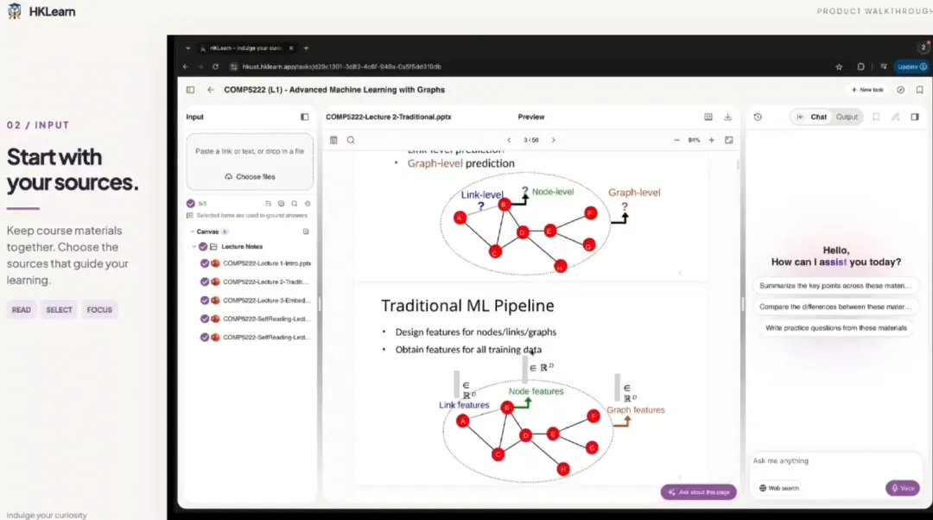Click the sort icon in the sources toolbar
This screenshot has height=520, width=933.
pos(269,204)
